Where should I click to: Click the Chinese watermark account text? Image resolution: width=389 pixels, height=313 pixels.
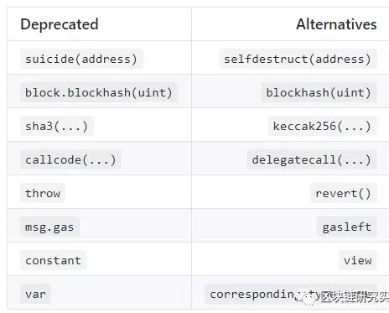pos(355,297)
